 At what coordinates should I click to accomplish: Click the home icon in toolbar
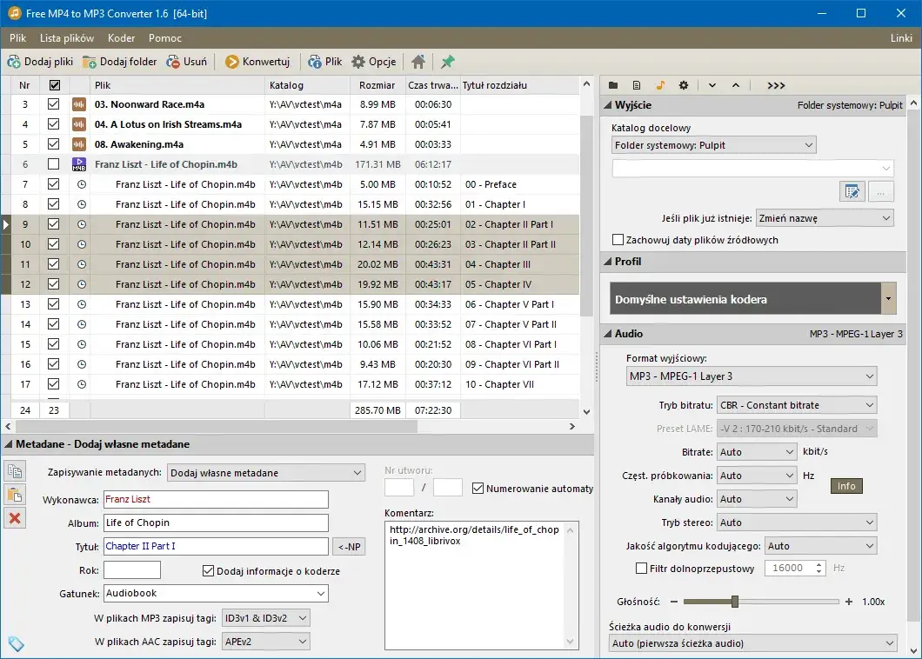[418, 62]
